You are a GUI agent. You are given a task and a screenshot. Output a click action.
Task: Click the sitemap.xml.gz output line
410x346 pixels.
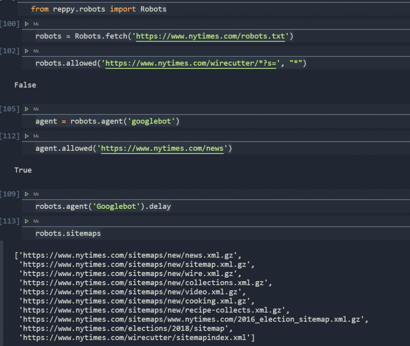click(x=137, y=264)
